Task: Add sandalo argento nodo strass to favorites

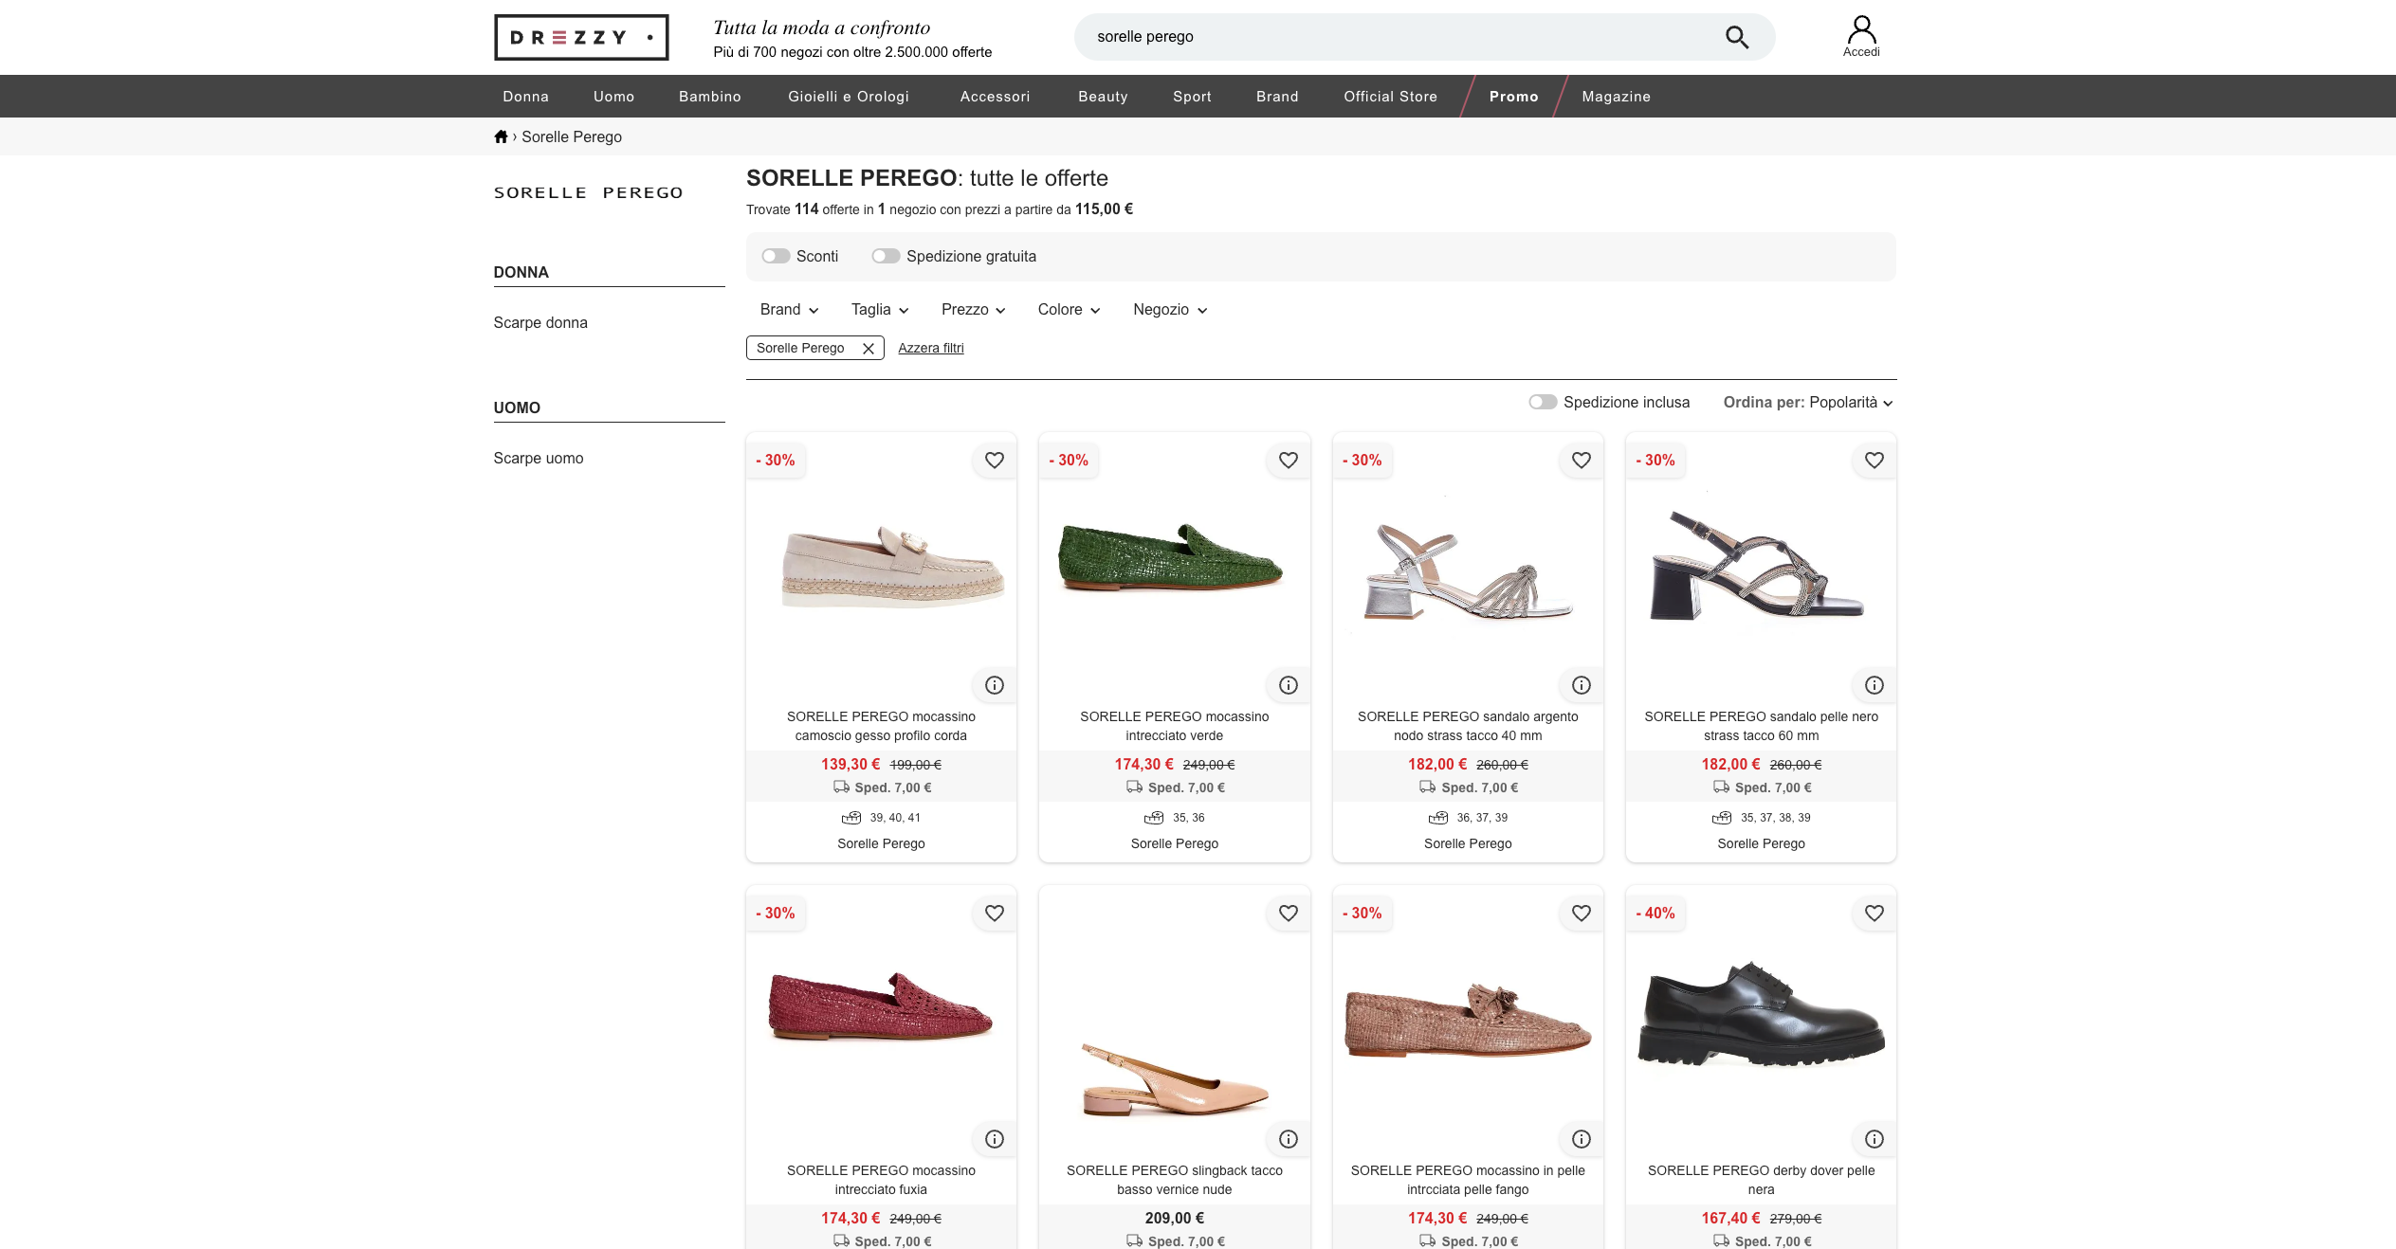Action: pos(1581,460)
